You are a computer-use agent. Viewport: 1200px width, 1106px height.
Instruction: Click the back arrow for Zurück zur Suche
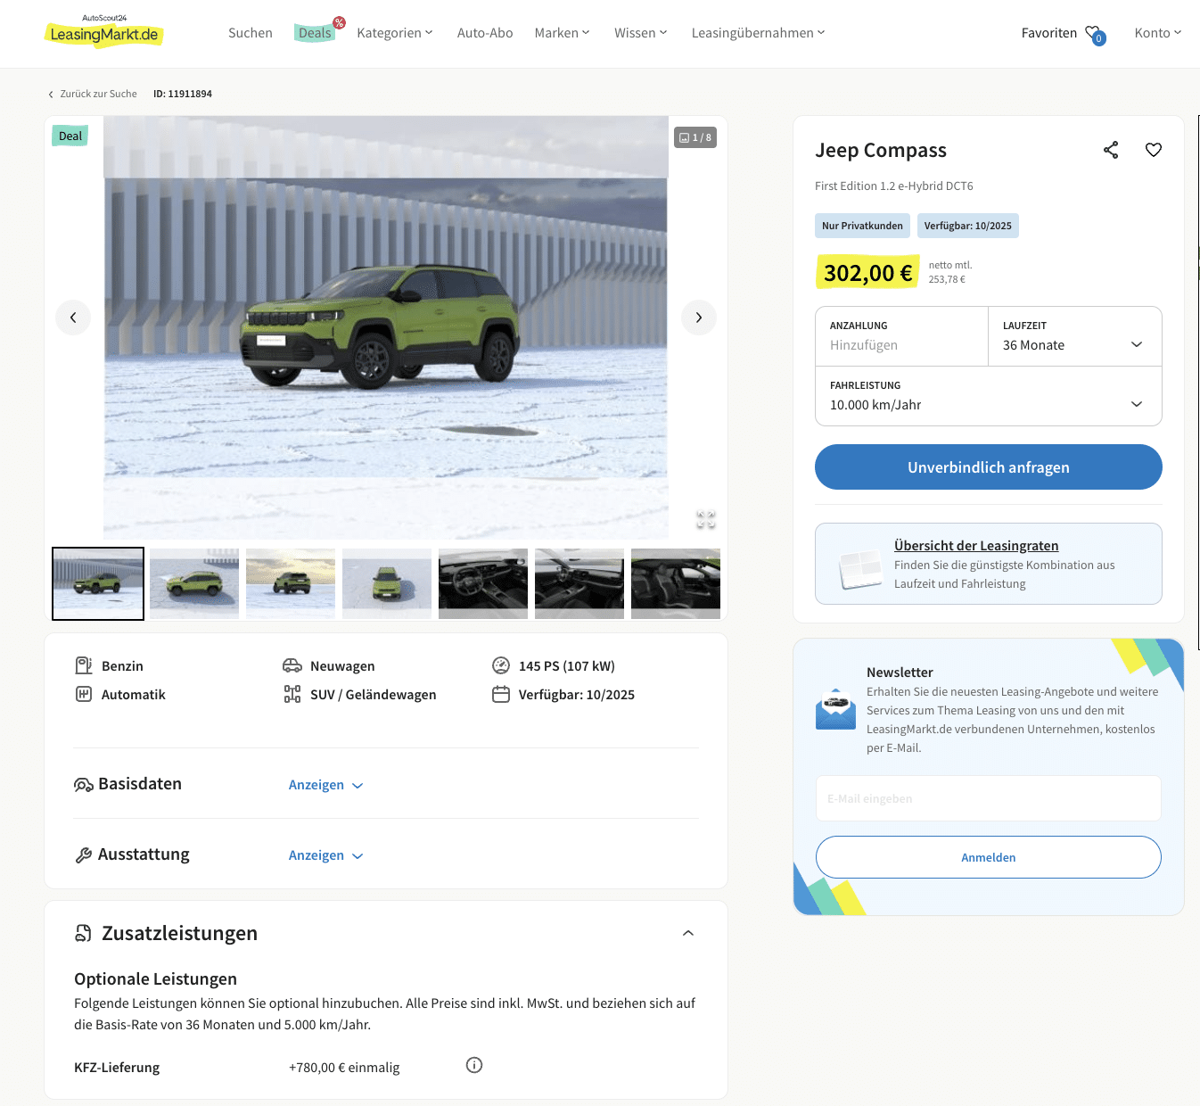pyautogui.click(x=51, y=94)
